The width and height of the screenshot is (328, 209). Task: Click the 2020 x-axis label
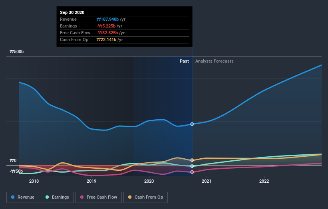coord(149,181)
